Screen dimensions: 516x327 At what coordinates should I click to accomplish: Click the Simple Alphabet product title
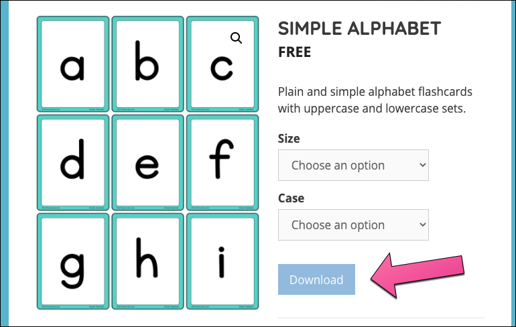coord(359,28)
